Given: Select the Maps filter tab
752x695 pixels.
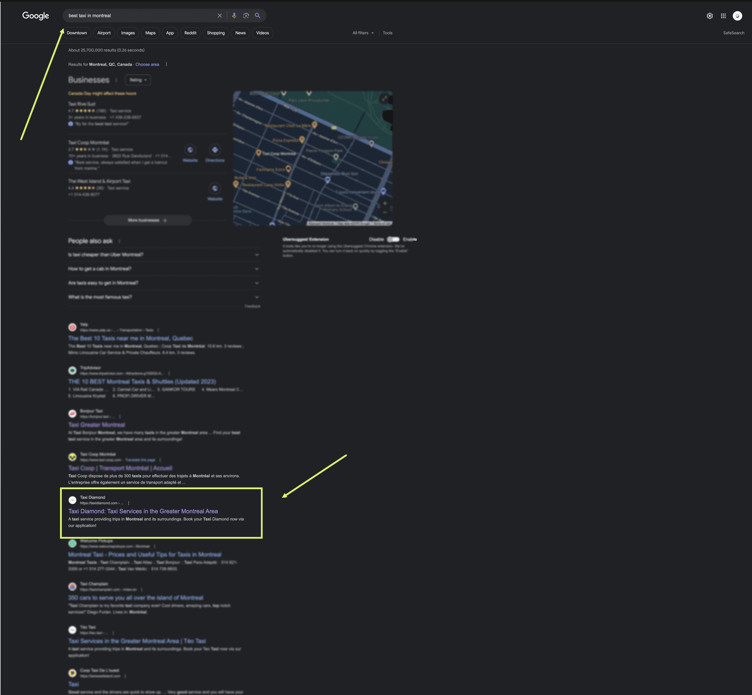Looking at the screenshot, I should tap(150, 33).
